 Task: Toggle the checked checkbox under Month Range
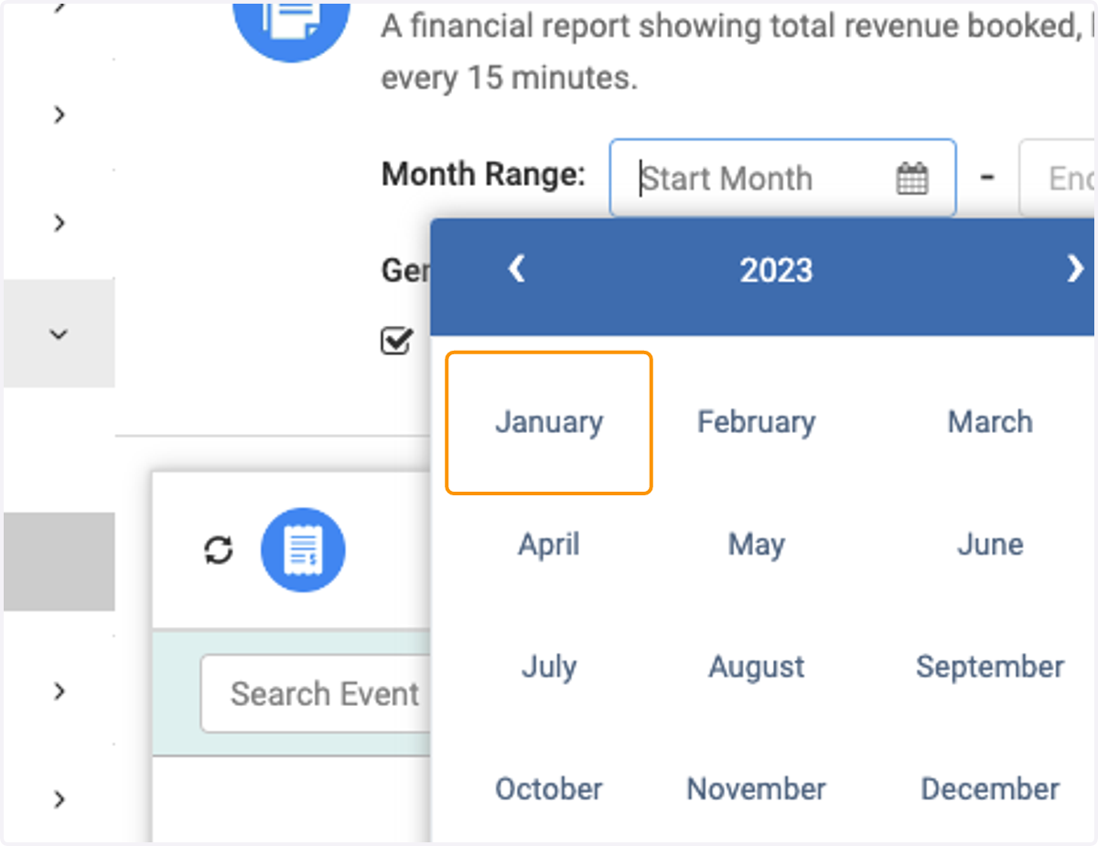point(395,342)
